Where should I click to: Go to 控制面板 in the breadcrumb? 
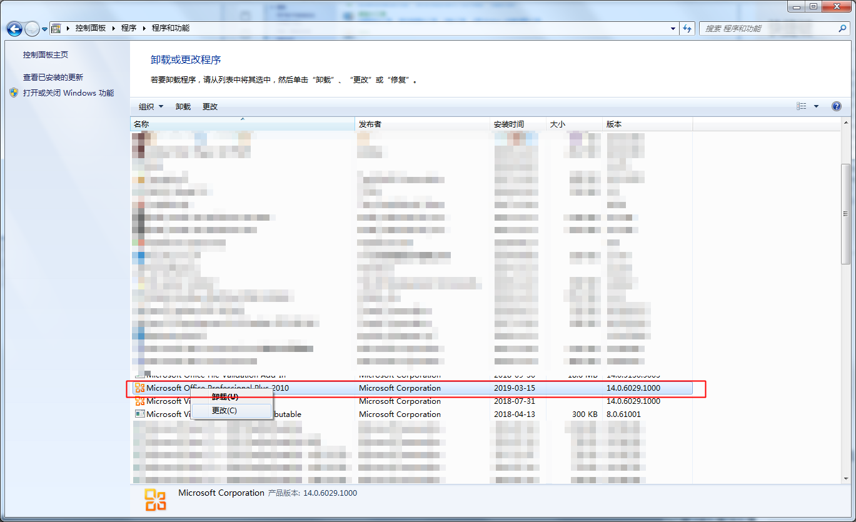pyautogui.click(x=91, y=28)
